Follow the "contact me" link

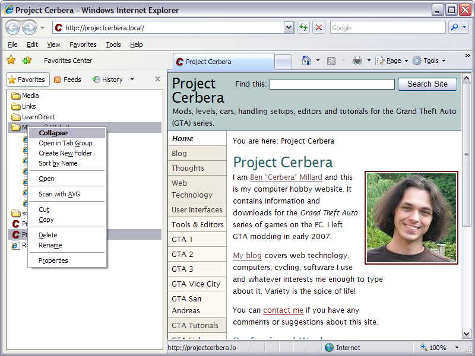pyautogui.click(x=283, y=310)
